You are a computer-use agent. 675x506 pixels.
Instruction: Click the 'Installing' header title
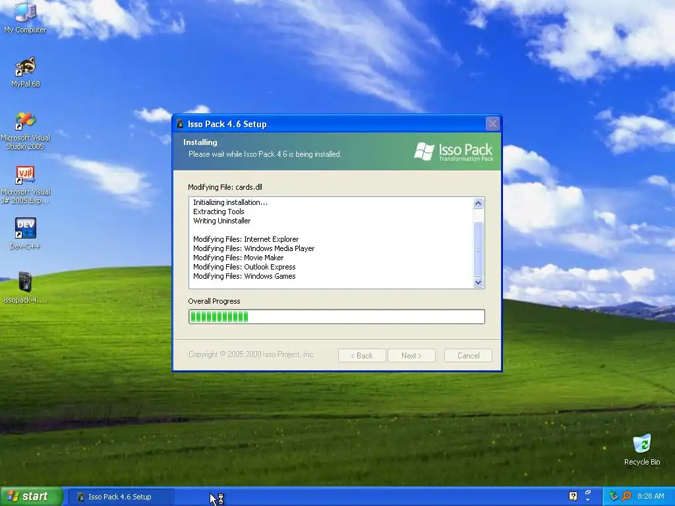tap(200, 142)
